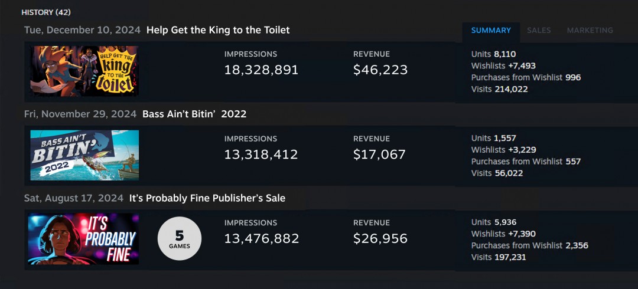Select the $17,067 revenue value
The width and height of the screenshot is (638, 289).
point(379,155)
